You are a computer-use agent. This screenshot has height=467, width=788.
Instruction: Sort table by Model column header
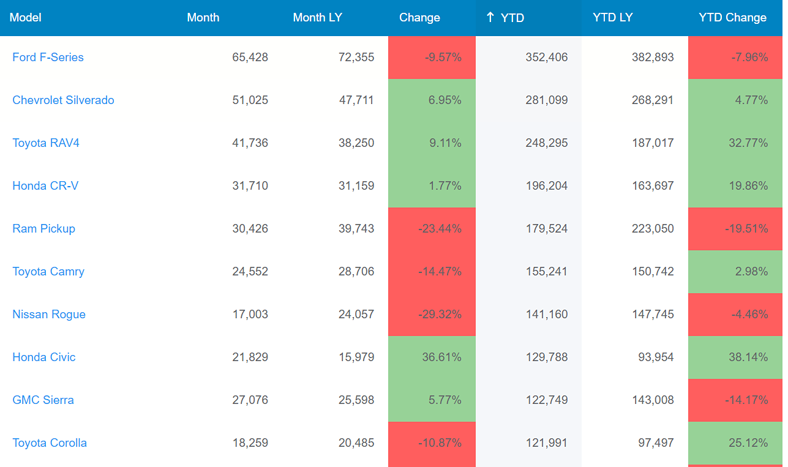pyautogui.click(x=26, y=18)
